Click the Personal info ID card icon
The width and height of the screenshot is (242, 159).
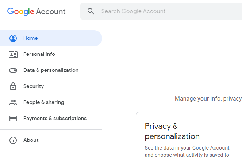tap(13, 54)
